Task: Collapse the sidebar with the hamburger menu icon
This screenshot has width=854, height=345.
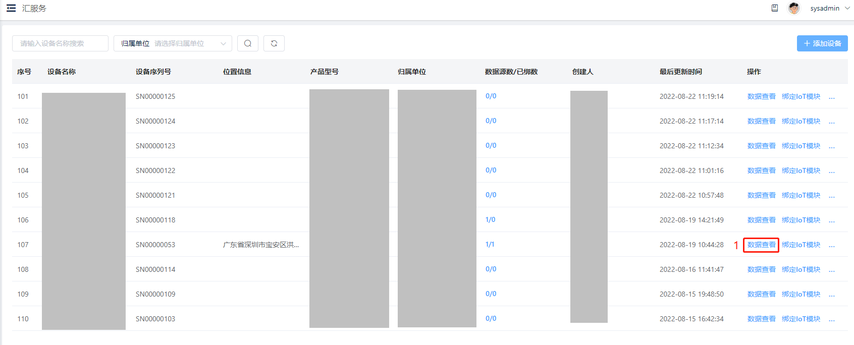Action: pyautogui.click(x=11, y=8)
